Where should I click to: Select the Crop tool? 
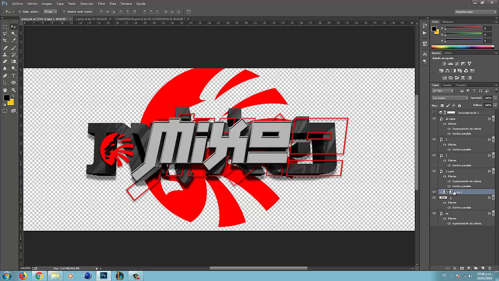[5, 41]
